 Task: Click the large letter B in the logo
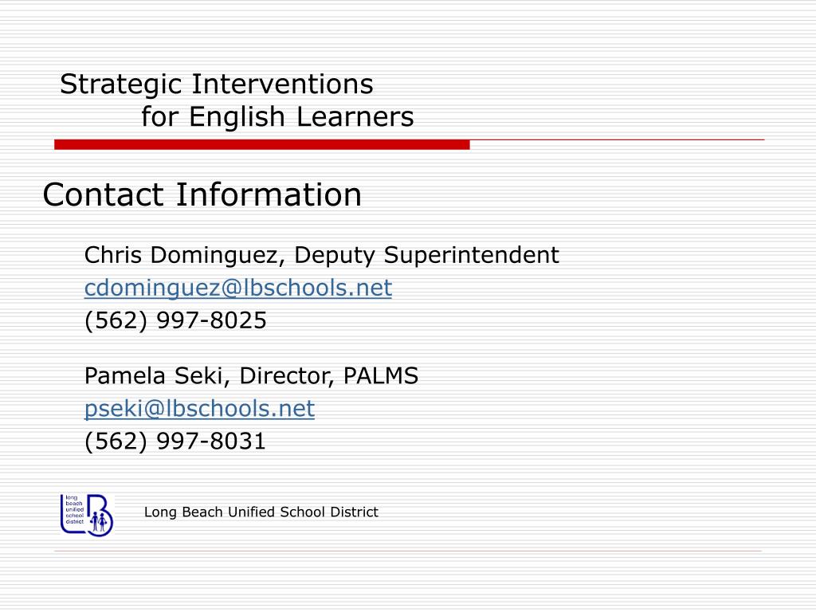[x=100, y=516]
